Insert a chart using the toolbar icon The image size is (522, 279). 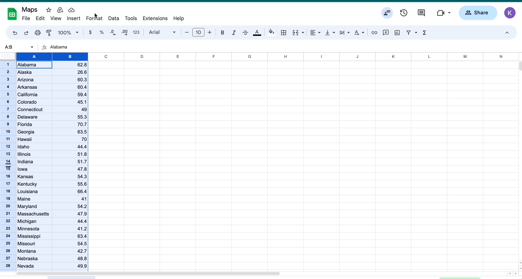(x=397, y=32)
